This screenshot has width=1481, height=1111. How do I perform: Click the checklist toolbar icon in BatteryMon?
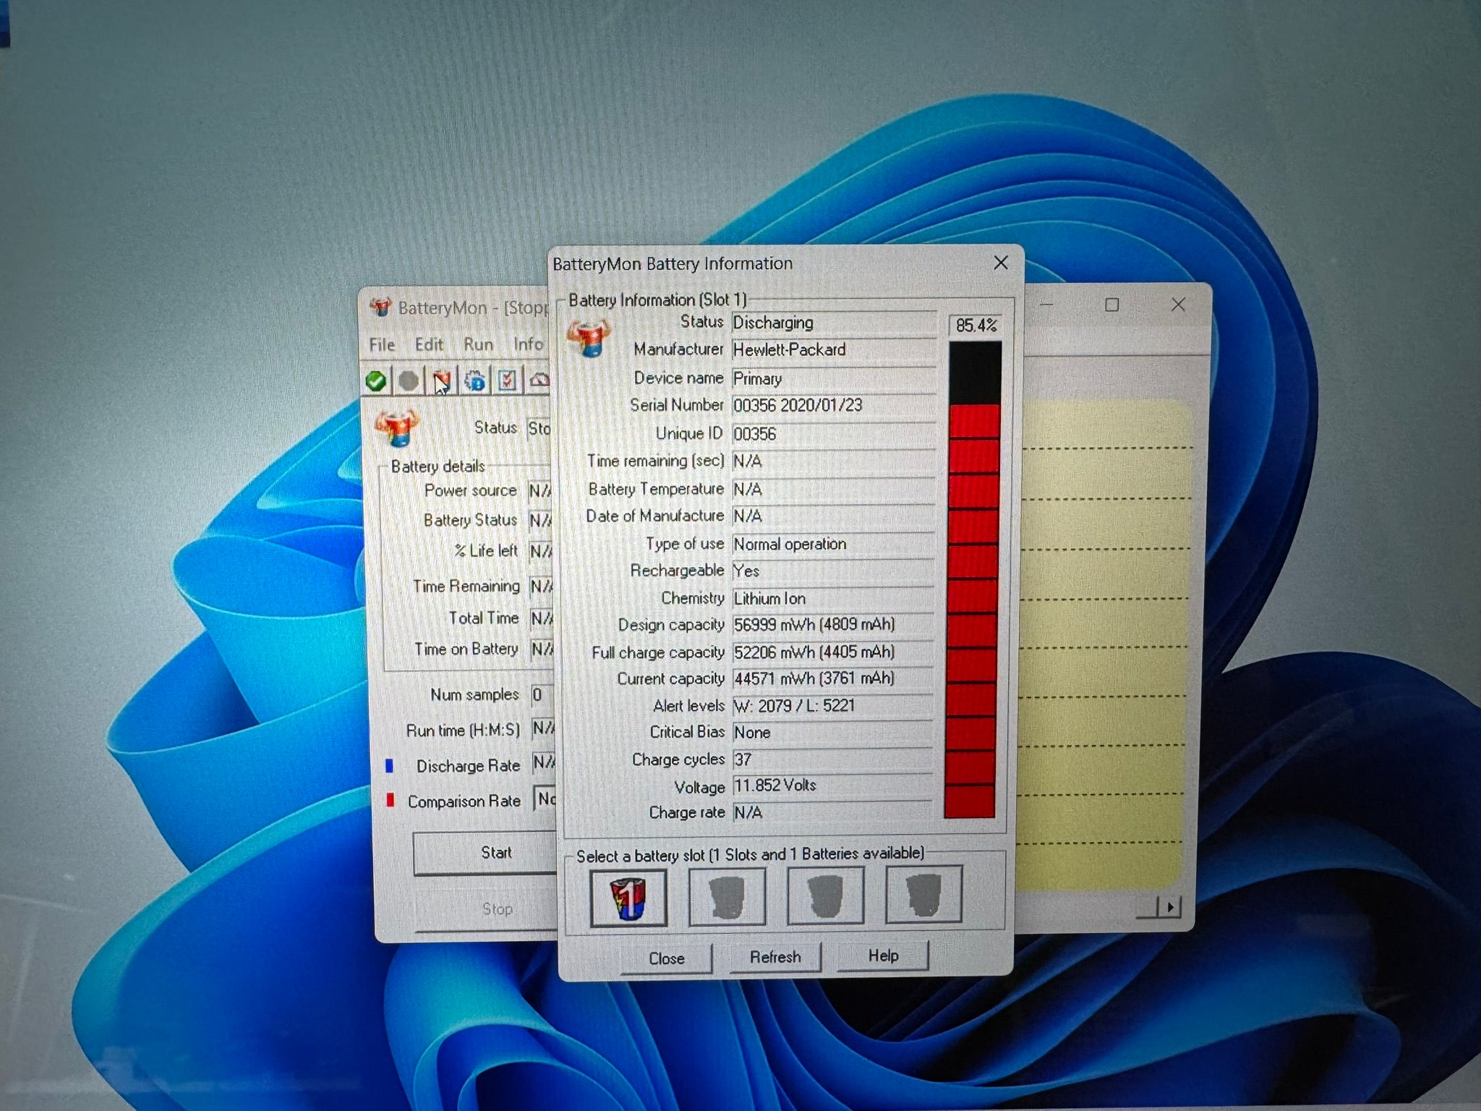[508, 380]
